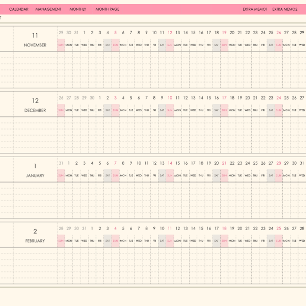The height and width of the screenshot is (306, 306).
Task: Select date 4 in the February row
Action: tap(115, 228)
